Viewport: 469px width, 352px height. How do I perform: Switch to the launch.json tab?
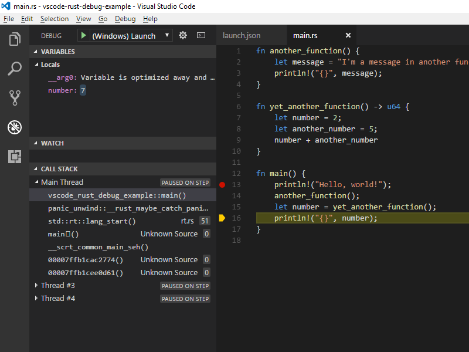[x=242, y=36]
